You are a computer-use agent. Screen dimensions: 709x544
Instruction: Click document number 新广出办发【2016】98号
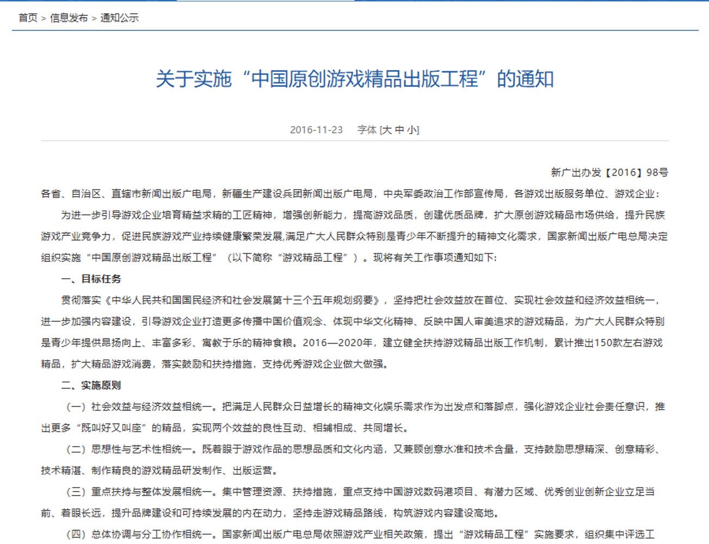tap(609, 172)
